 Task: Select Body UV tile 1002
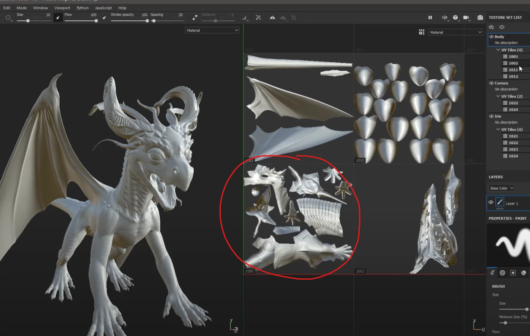tap(513, 63)
